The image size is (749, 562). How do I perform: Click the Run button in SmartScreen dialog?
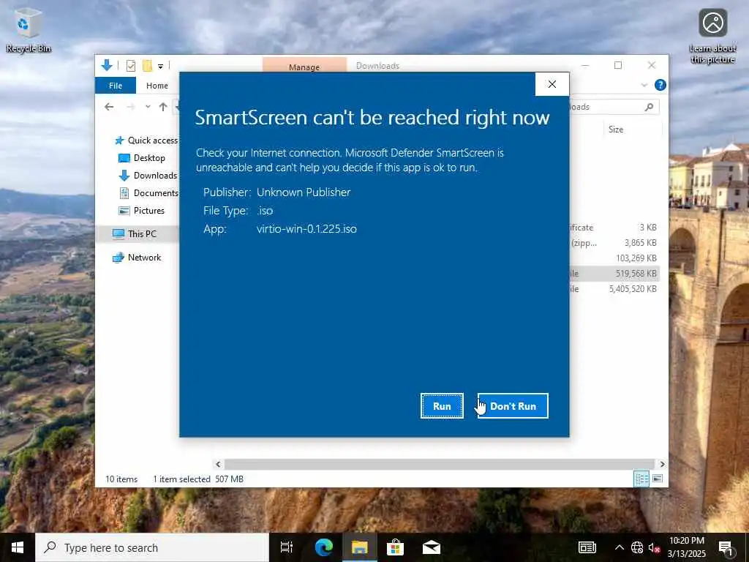click(x=442, y=405)
